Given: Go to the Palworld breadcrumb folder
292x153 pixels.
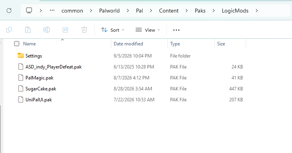Looking at the screenshot, I should pos(109,11).
